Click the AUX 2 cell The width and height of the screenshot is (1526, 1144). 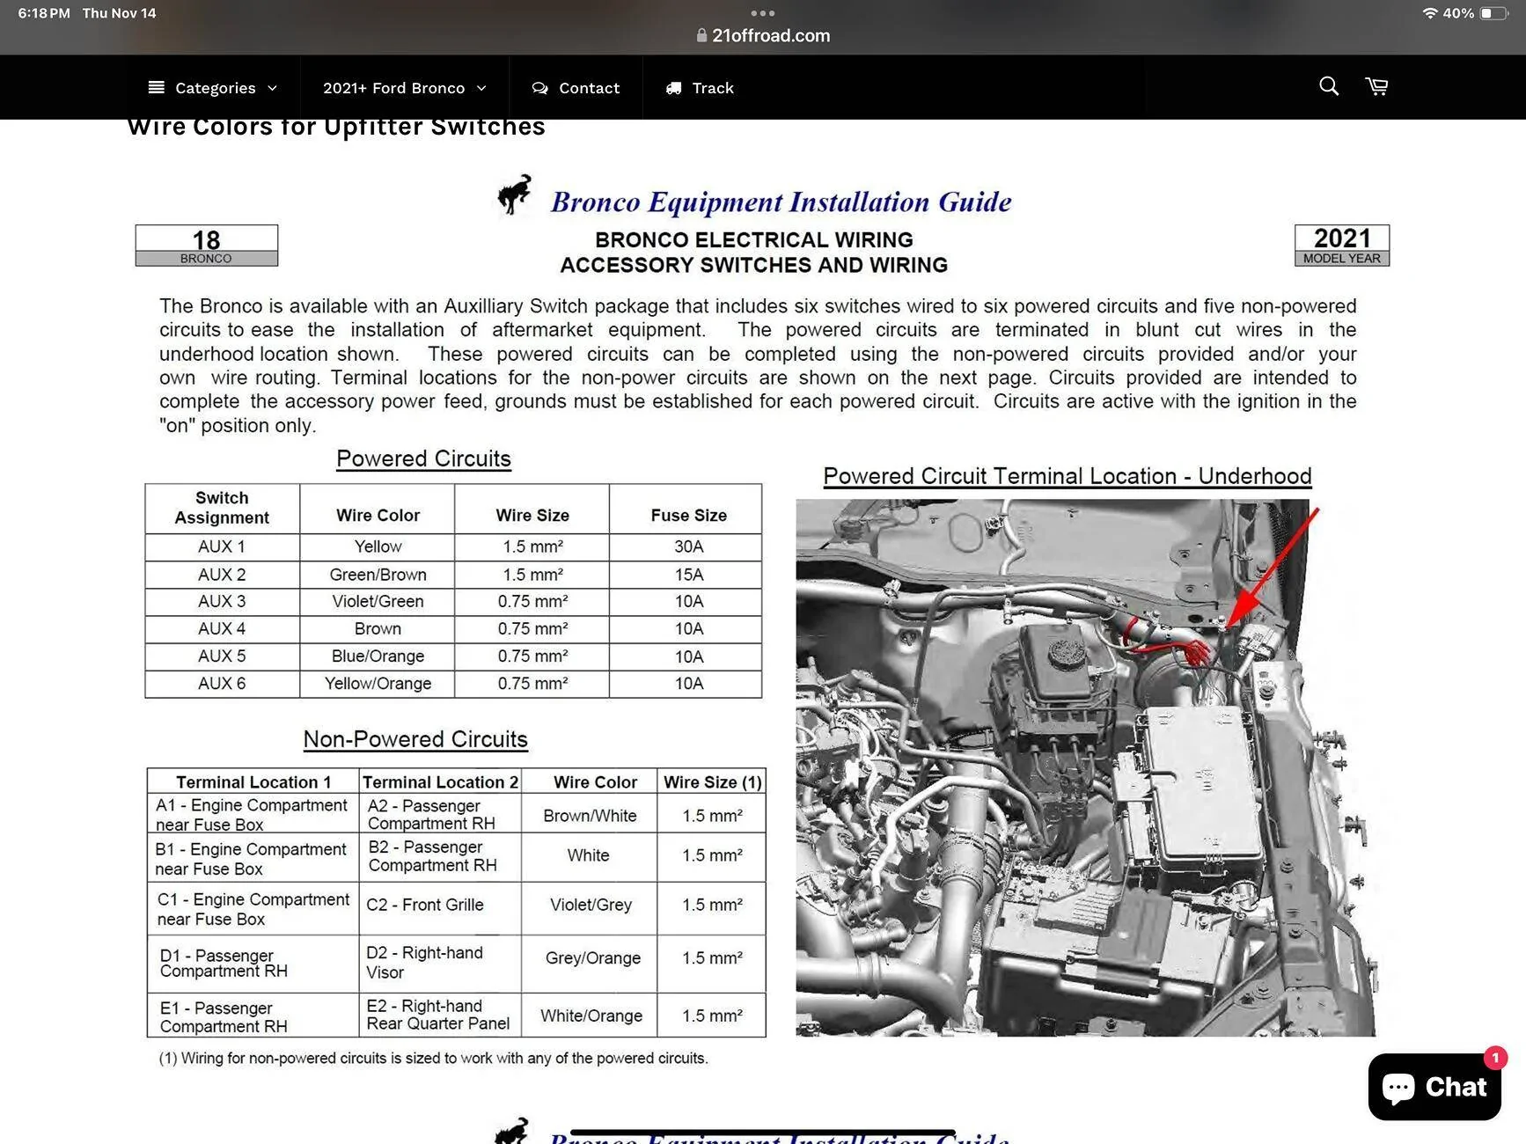[222, 575]
